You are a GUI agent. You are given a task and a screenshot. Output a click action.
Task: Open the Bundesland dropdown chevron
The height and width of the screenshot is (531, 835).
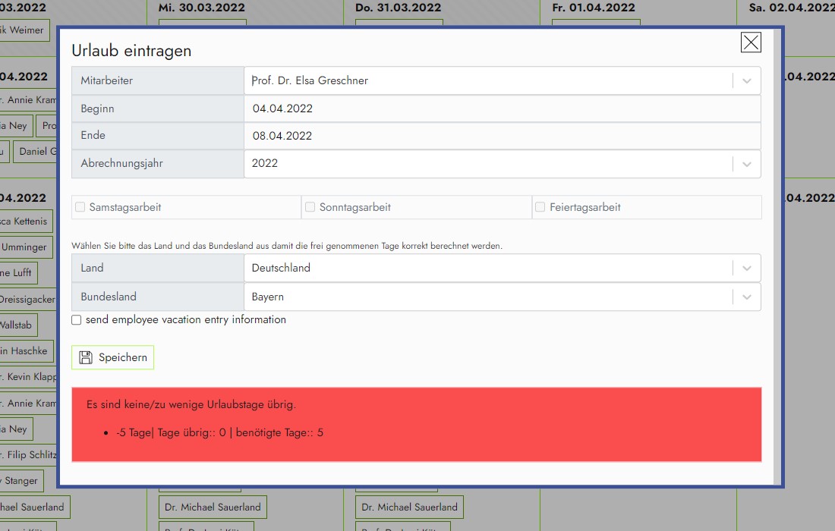(x=746, y=297)
